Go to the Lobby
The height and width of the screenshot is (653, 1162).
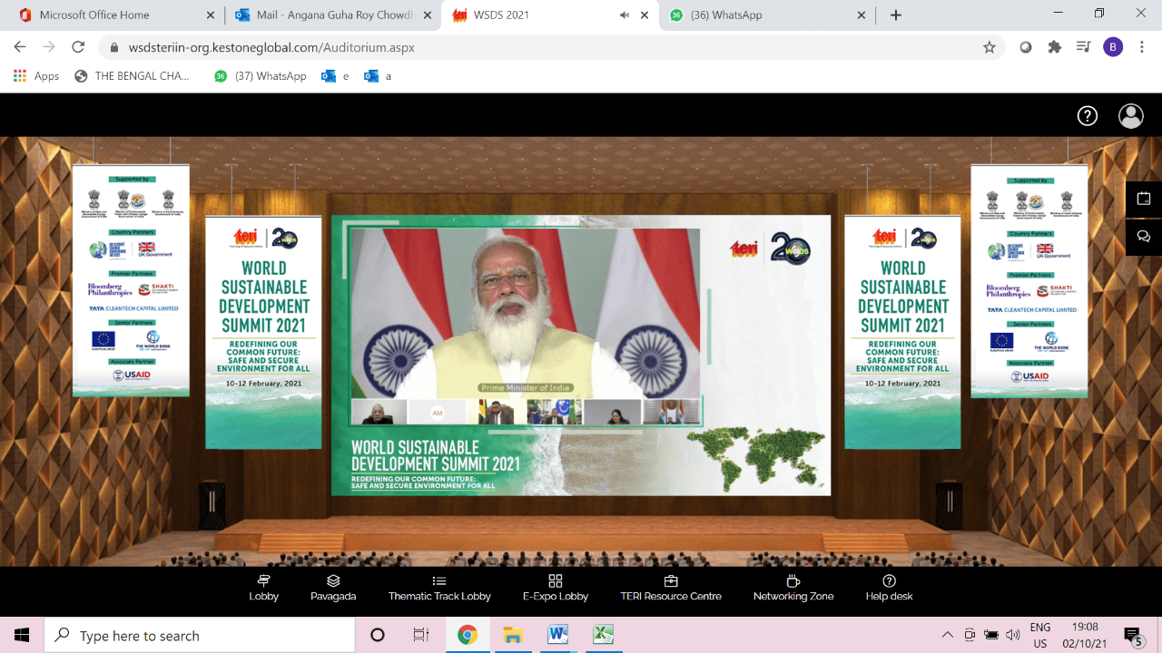click(264, 588)
